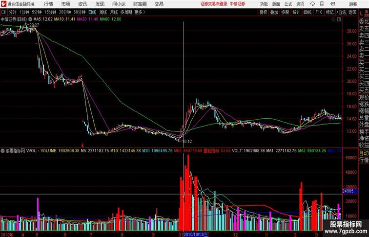The image size is (369, 237).
Task: Click the VOLT: 1902908.38 label
Action: click(248, 151)
